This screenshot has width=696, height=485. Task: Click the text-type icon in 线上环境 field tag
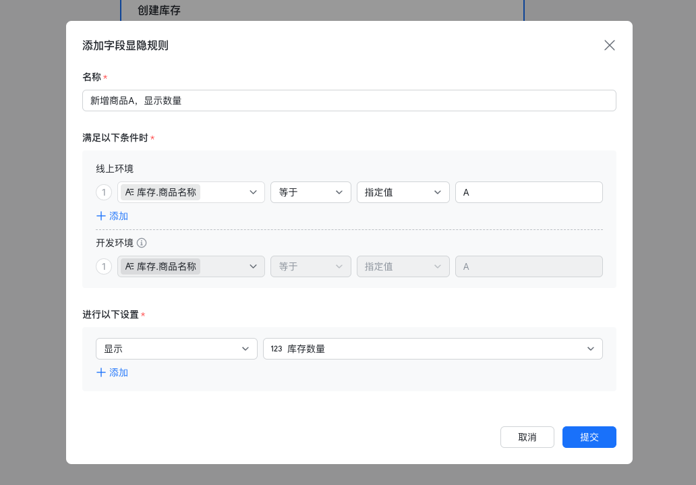pyautogui.click(x=129, y=192)
